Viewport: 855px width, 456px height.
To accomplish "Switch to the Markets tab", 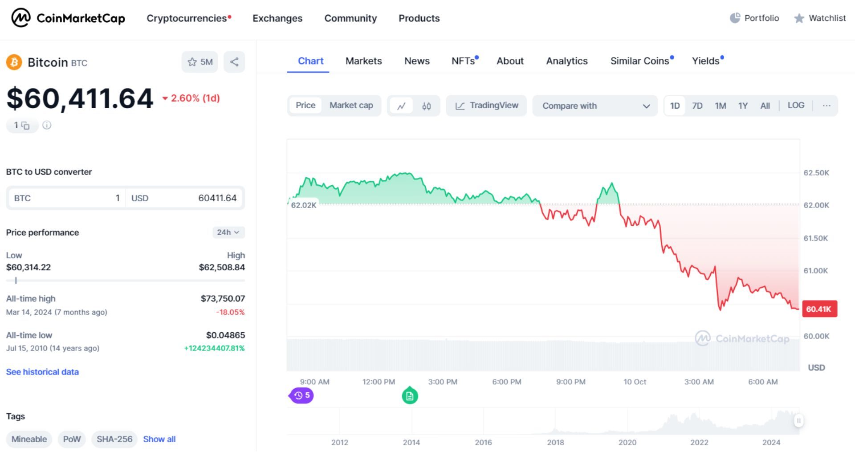I will click(x=363, y=61).
